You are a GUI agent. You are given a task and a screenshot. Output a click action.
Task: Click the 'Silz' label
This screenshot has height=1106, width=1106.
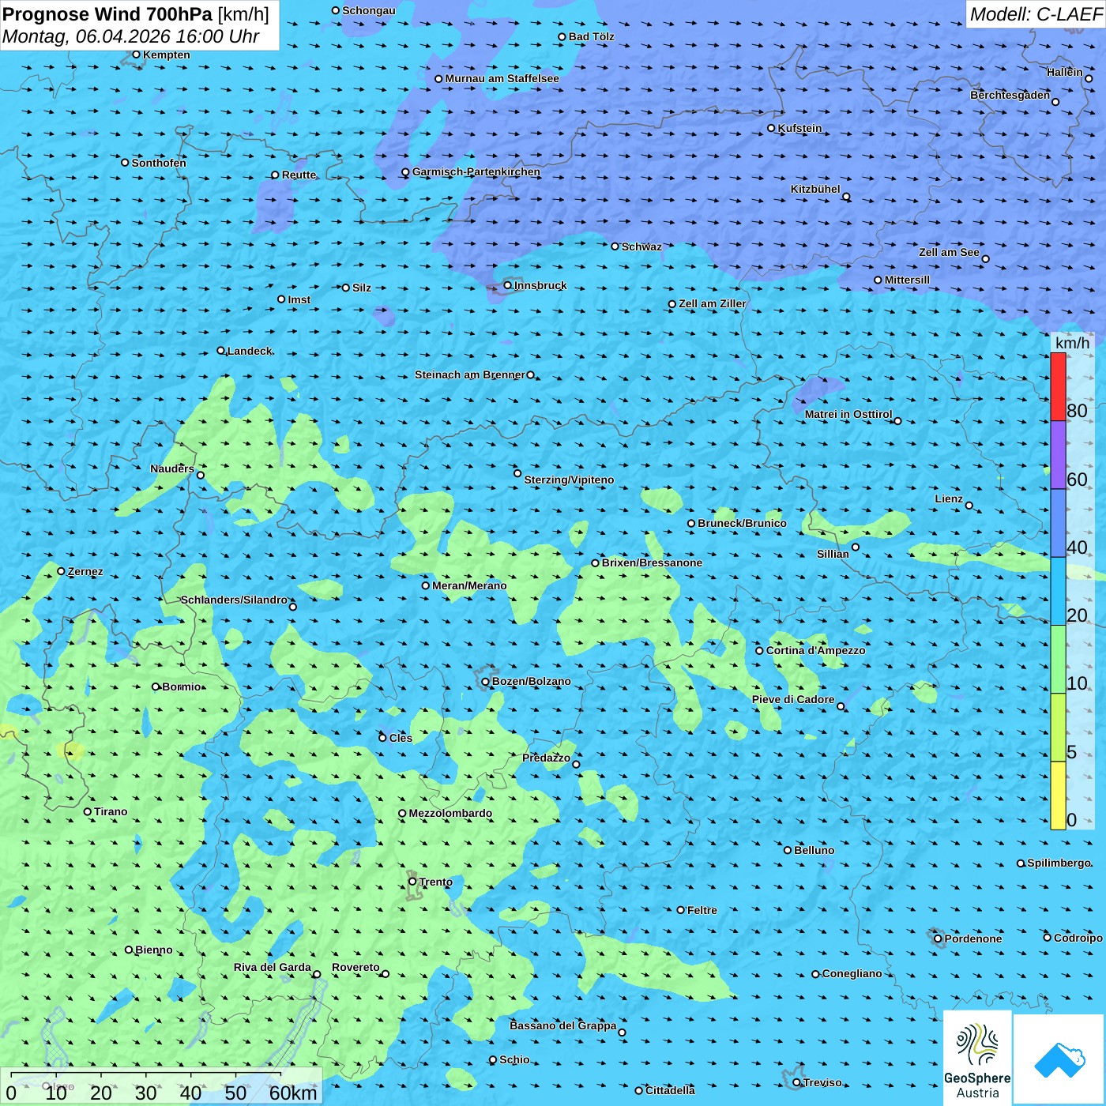point(362,288)
